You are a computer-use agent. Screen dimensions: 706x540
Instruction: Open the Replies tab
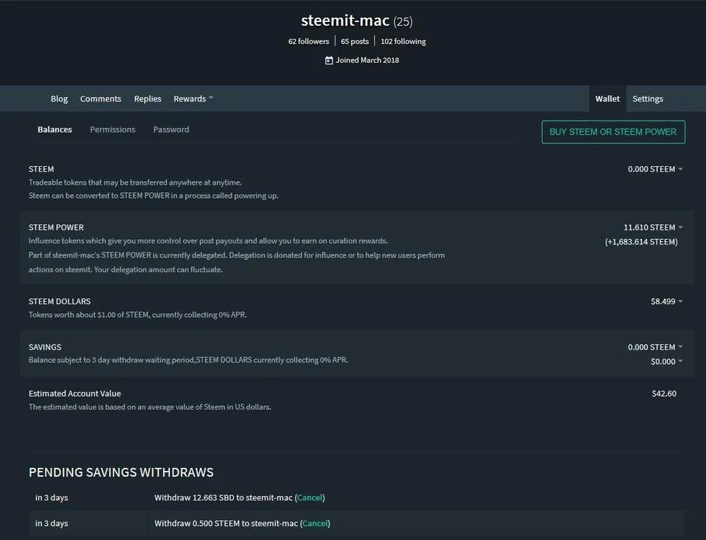click(148, 99)
